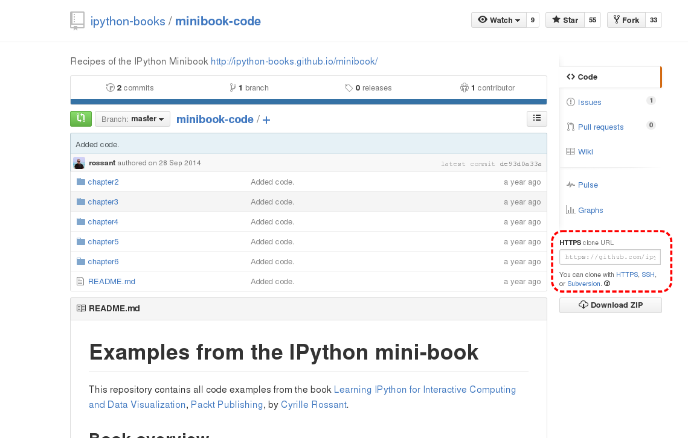Click the chapter2 folder icon
Screen dimensions: 688x438
pyautogui.click(x=81, y=182)
